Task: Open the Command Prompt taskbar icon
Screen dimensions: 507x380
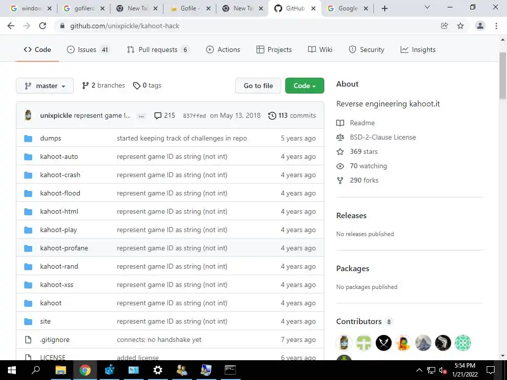Action: pyautogui.click(x=230, y=370)
